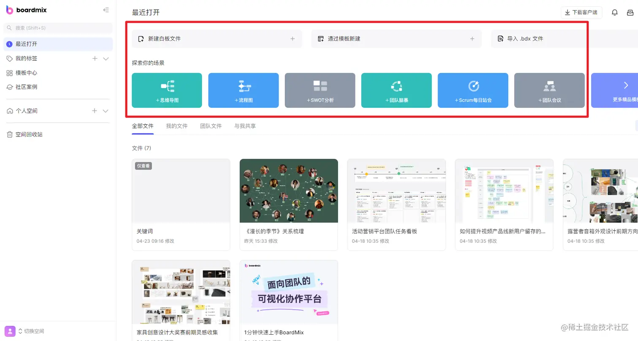
Task: Select the 全部文件 tab
Action: click(x=143, y=126)
